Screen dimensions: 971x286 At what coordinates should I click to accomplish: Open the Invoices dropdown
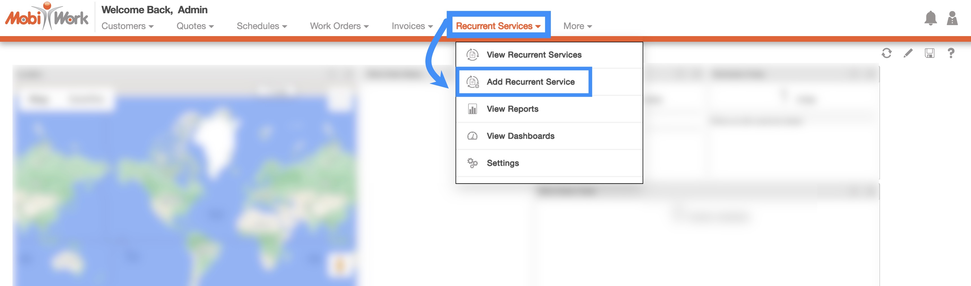click(x=412, y=26)
